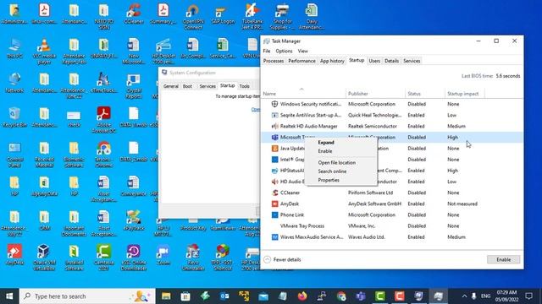Screen dimensions: 542x304
Task: Open the Recycle Bin desktop icon
Action: click(14, 117)
